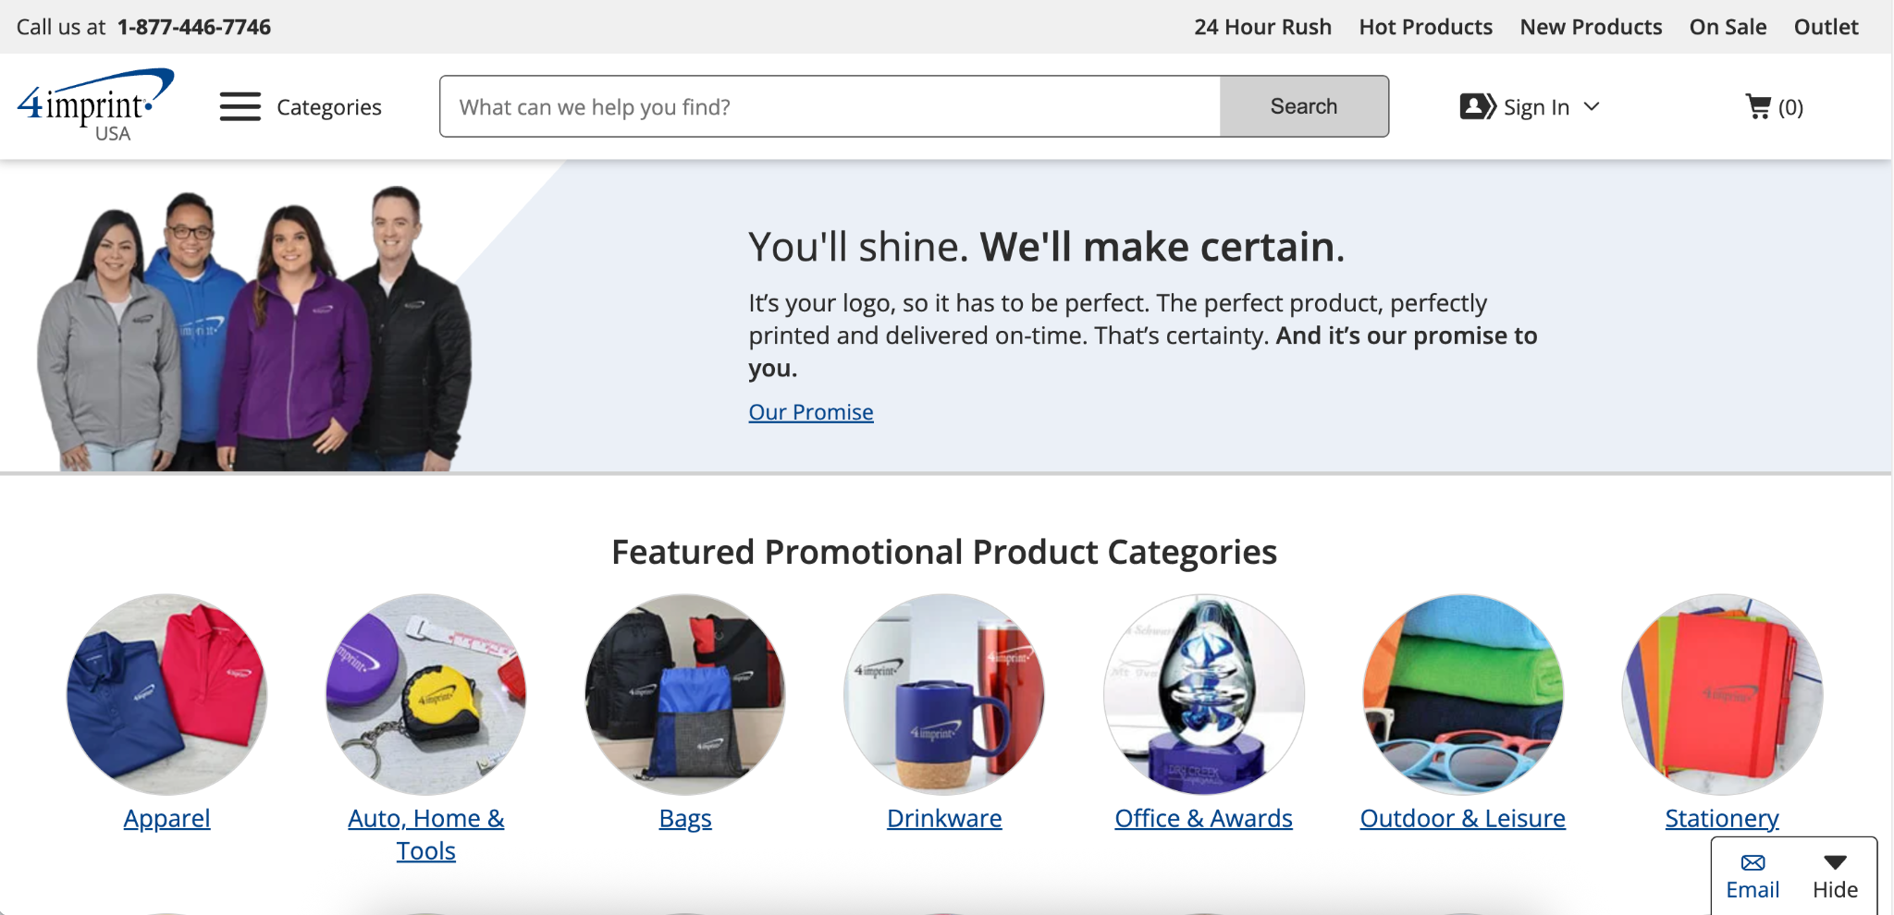Open the Office & Awards link
This screenshot has width=1894, height=915.
(x=1203, y=819)
